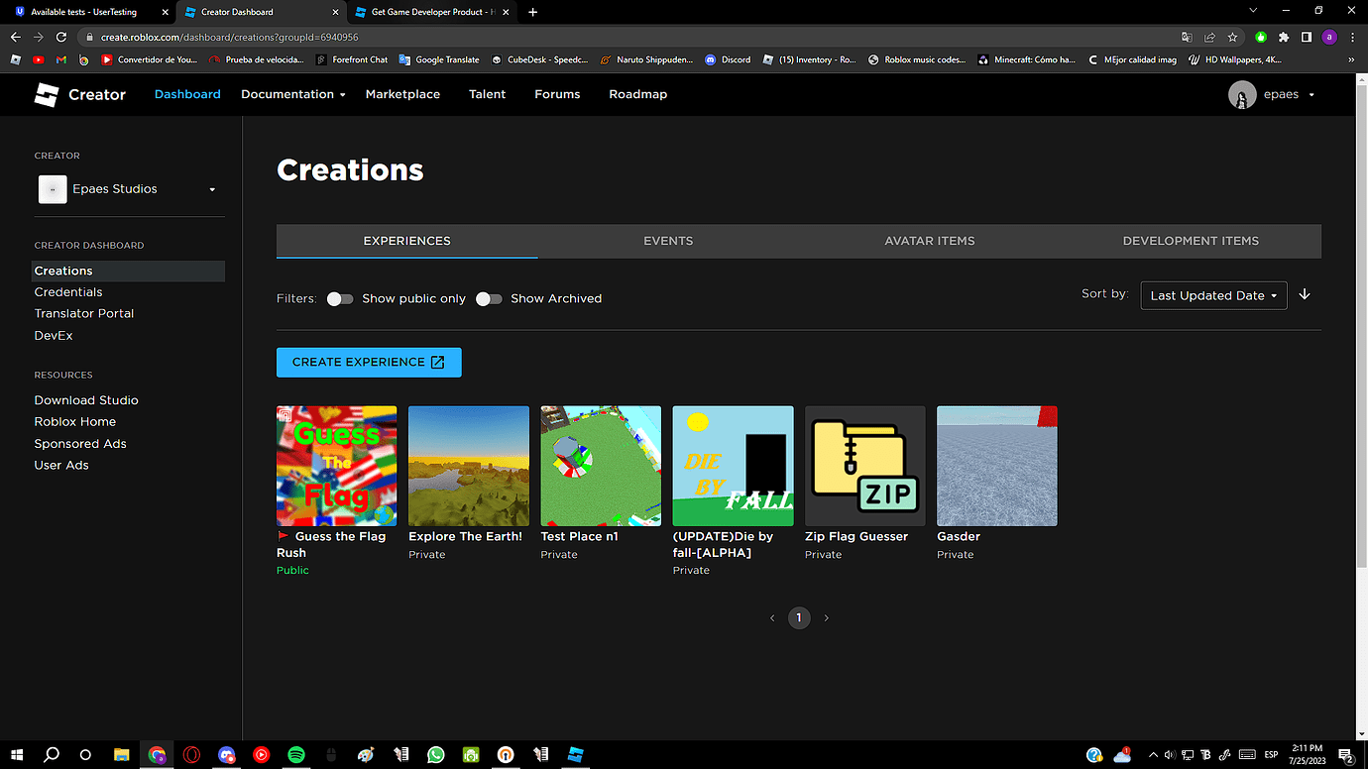The width and height of the screenshot is (1368, 769).
Task: Launch Chrome from the taskbar
Action: (157, 754)
